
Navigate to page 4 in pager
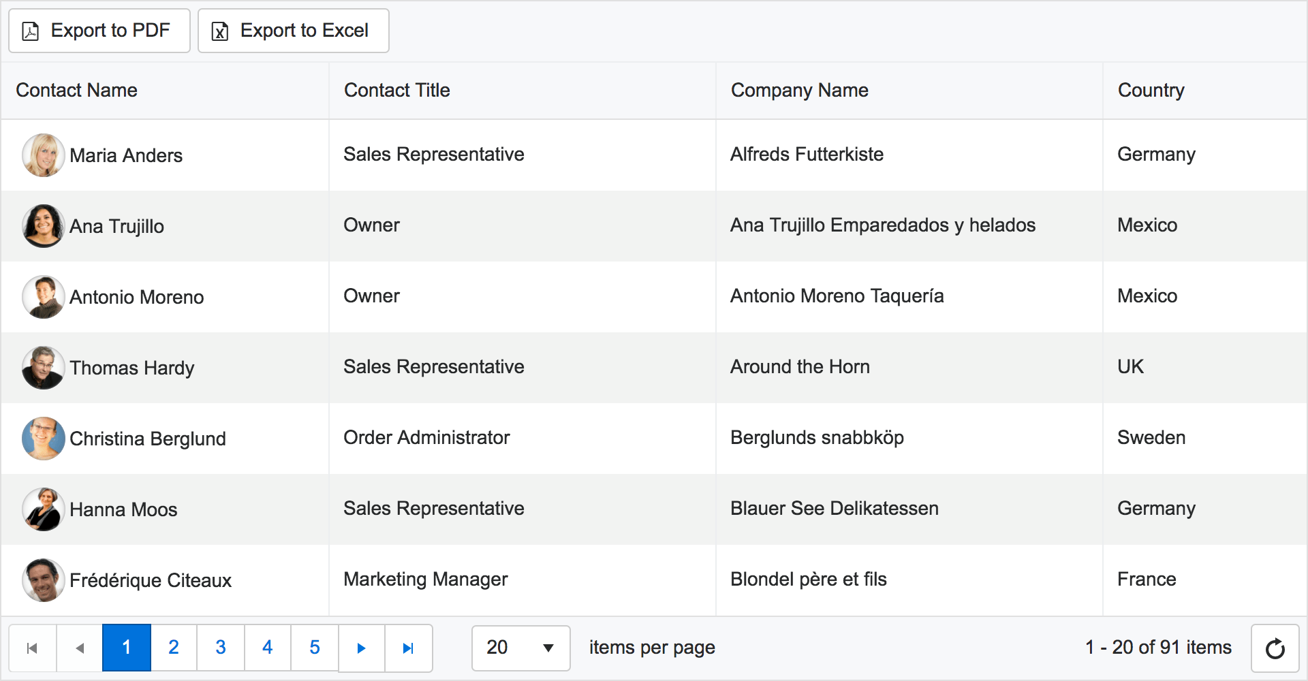[268, 648]
